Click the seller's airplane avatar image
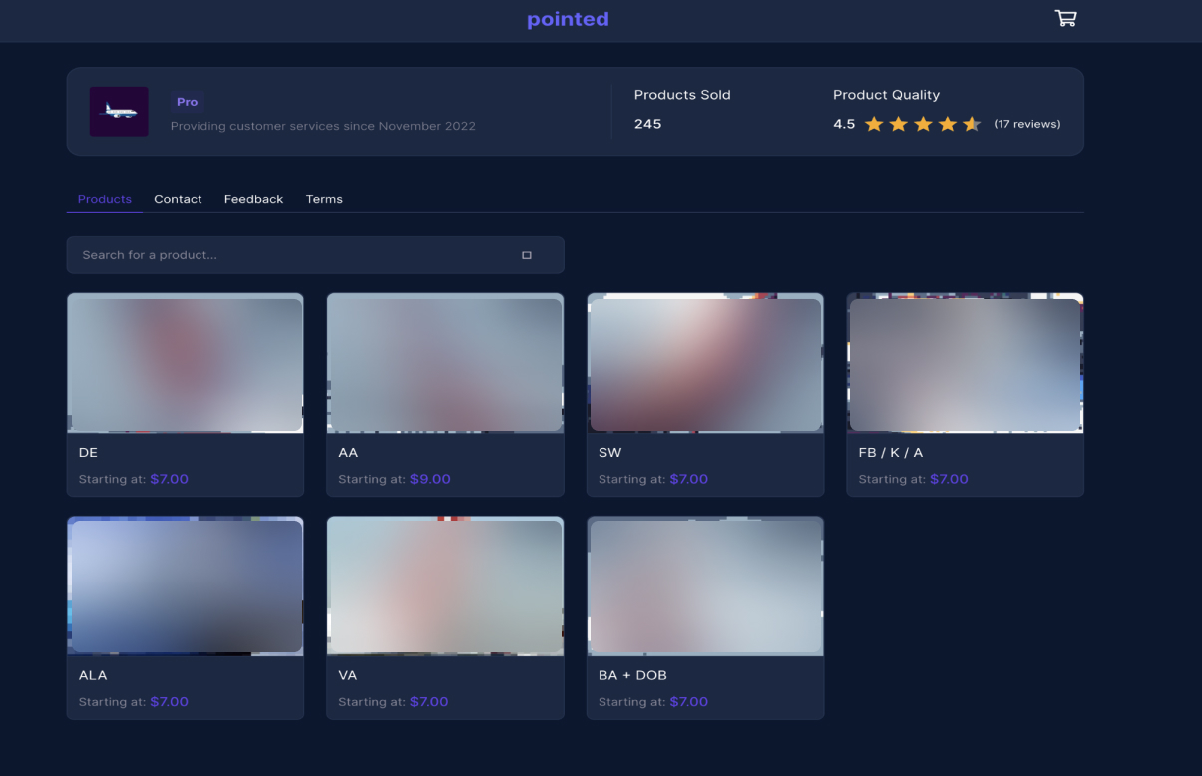1202x776 pixels. click(x=119, y=112)
